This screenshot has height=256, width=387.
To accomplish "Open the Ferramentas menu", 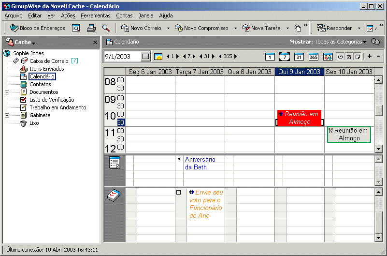I will pos(96,15).
